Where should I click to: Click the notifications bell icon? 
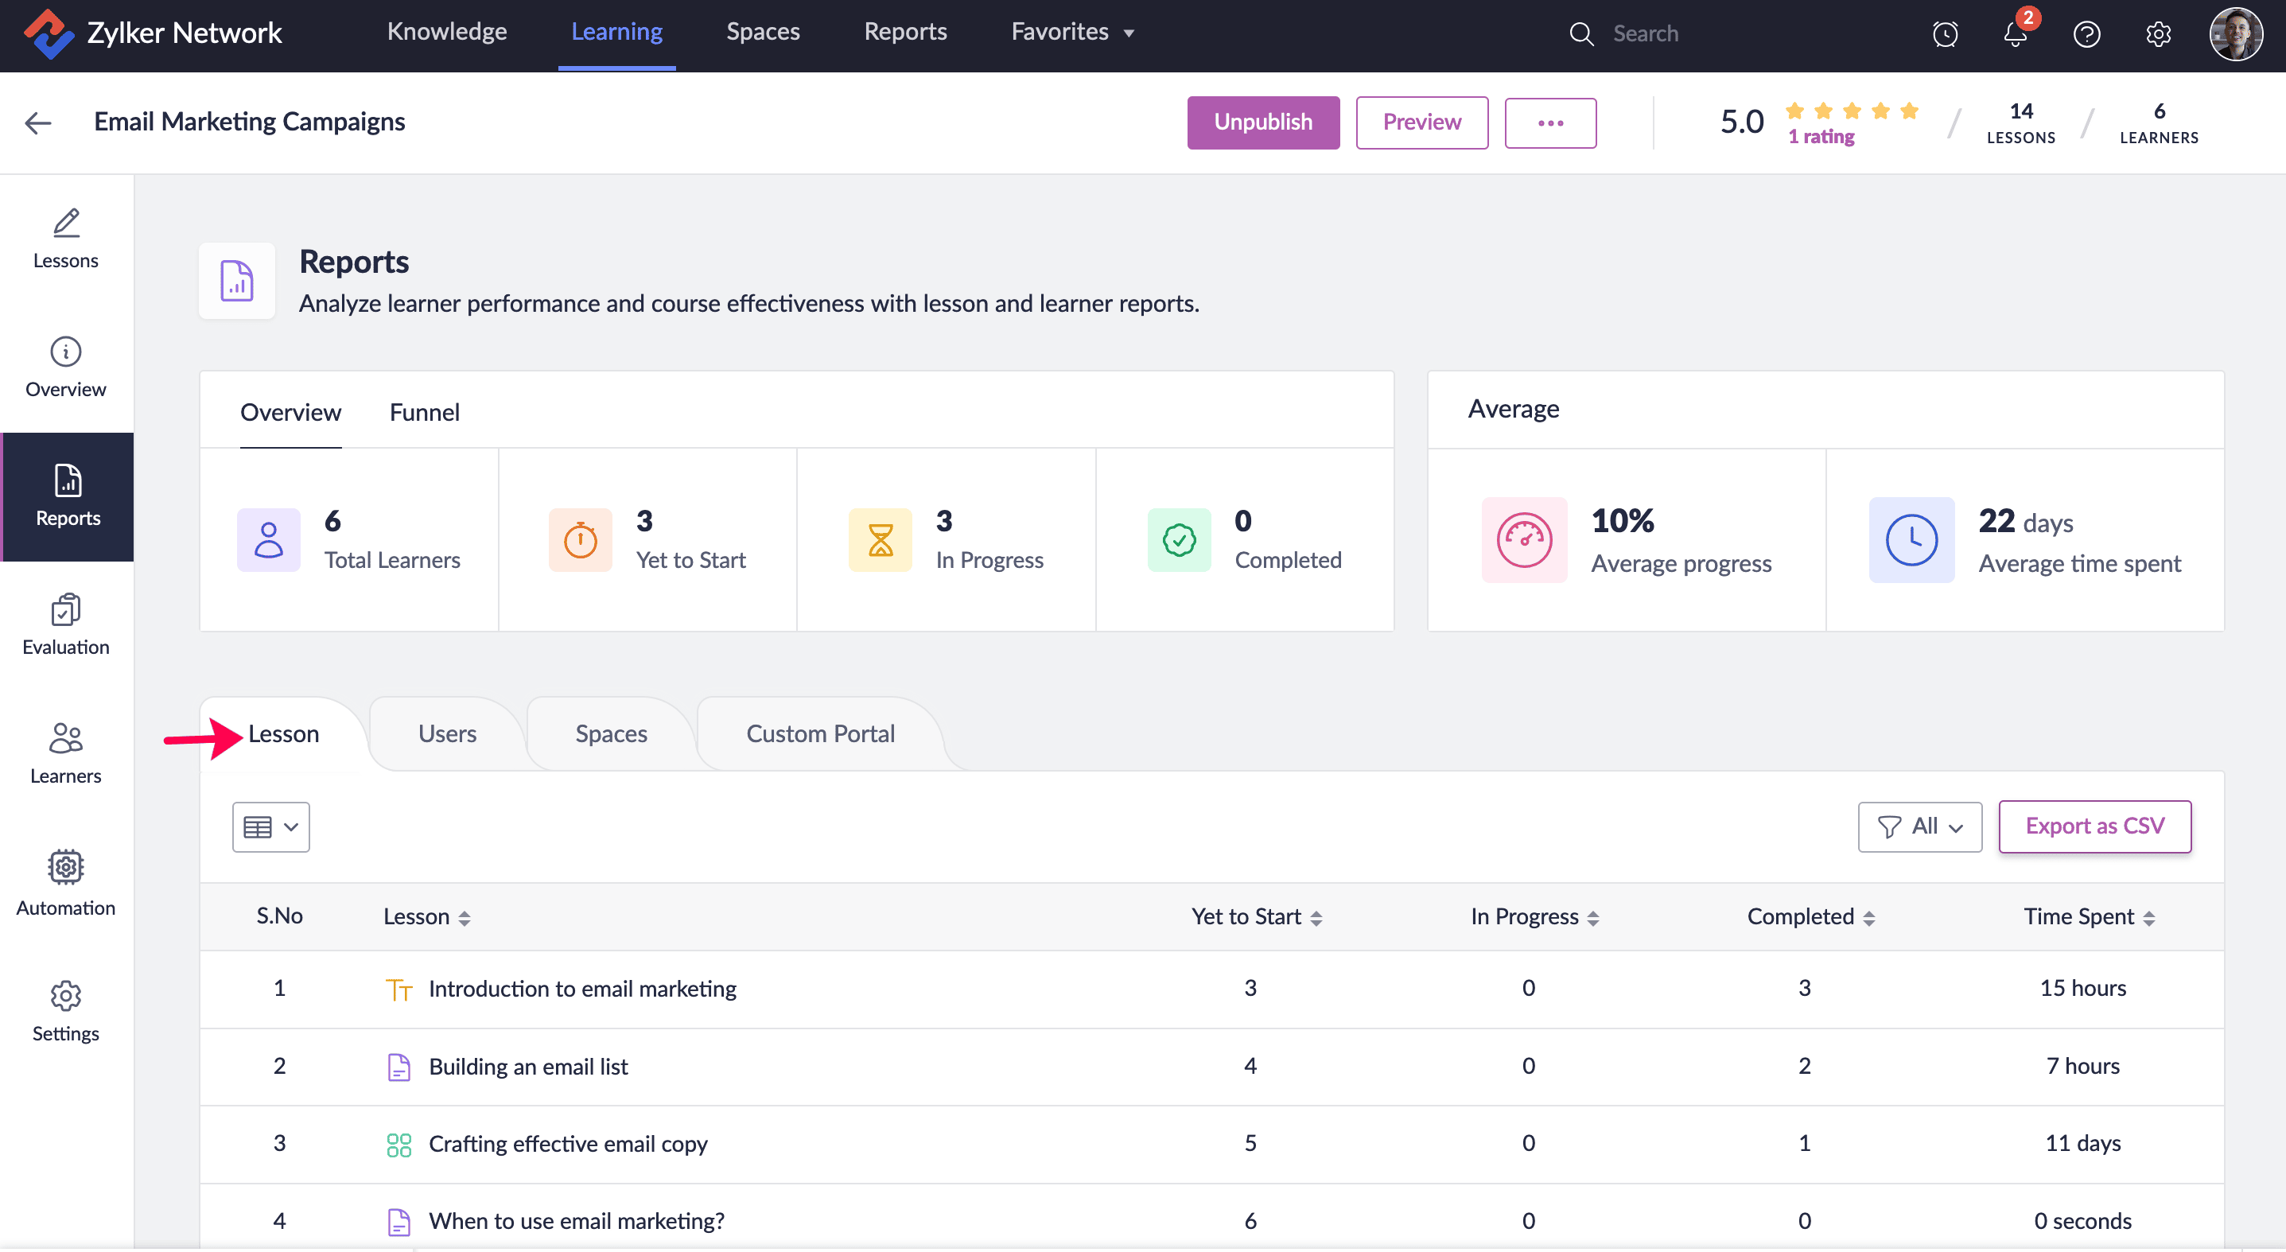point(2015,33)
